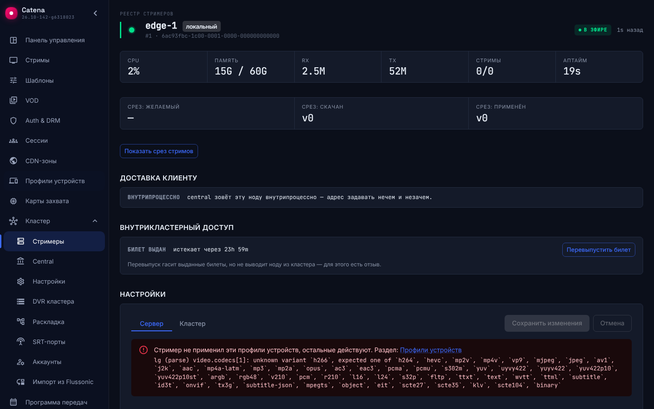Open DVR кластера storage icon
Viewport: 654px width, 409px height.
pyautogui.click(x=21, y=301)
